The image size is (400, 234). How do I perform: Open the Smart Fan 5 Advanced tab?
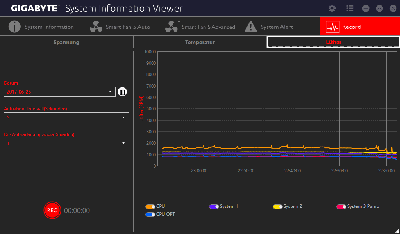(x=200, y=26)
